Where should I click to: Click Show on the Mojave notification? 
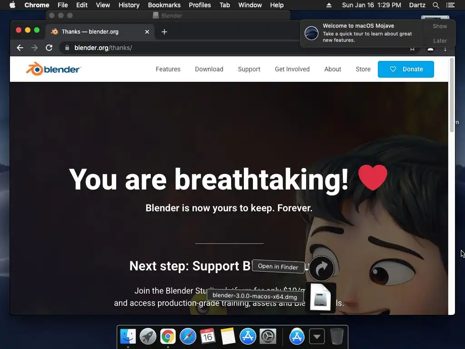440,26
